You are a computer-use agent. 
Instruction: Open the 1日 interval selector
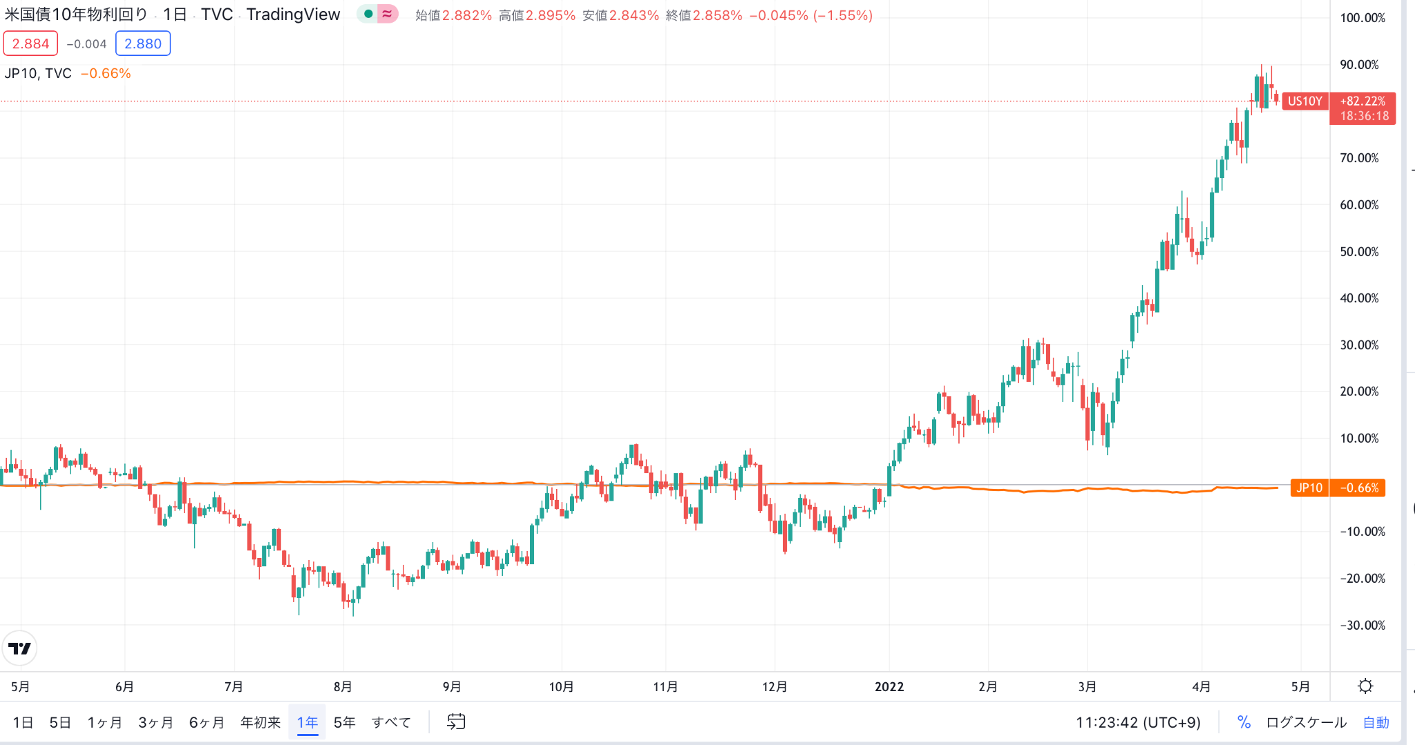[175, 14]
